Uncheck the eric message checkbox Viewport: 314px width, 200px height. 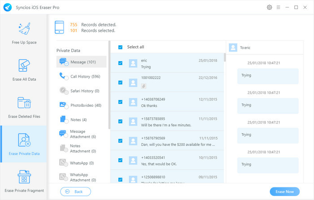click(x=120, y=63)
